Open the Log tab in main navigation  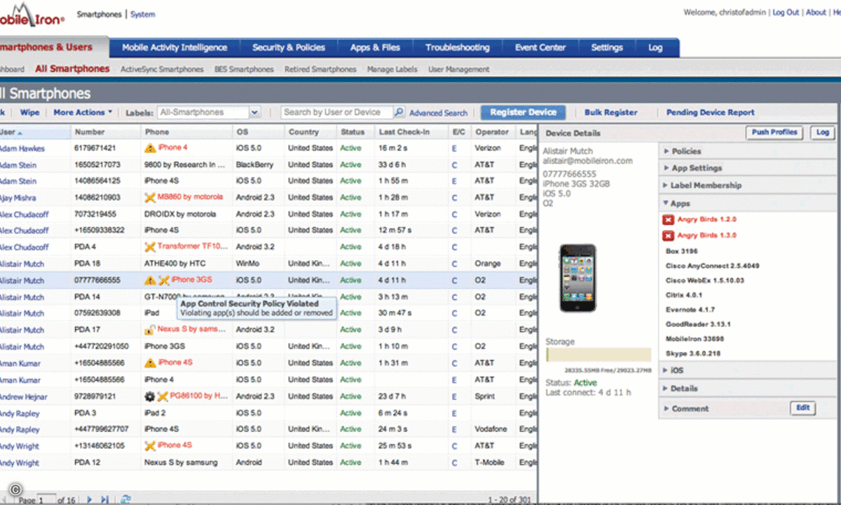tap(655, 48)
